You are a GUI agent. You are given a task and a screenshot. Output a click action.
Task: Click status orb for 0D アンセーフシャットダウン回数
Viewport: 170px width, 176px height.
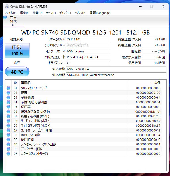point(8,144)
